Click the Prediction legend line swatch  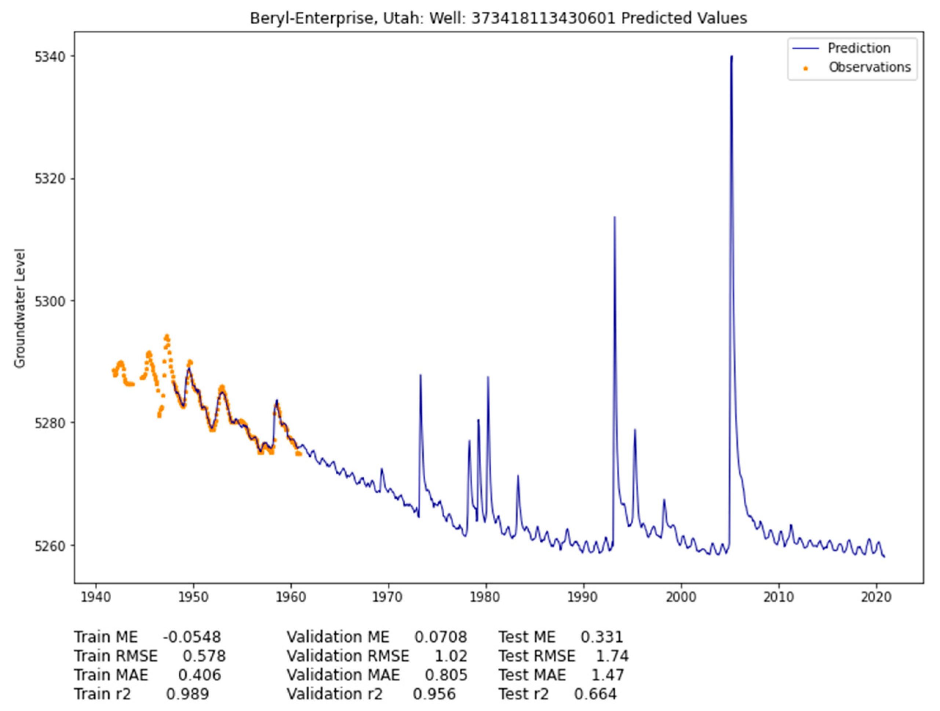805,48
